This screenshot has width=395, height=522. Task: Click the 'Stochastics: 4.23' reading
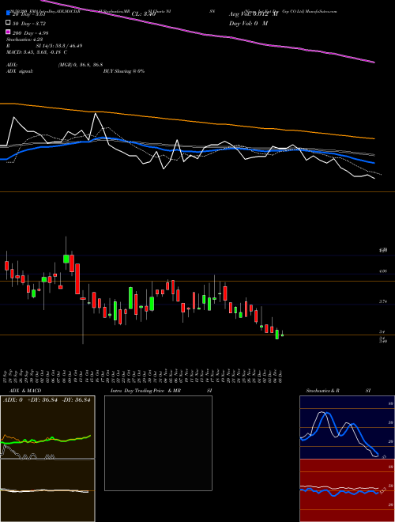pyautogui.click(x=24, y=40)
